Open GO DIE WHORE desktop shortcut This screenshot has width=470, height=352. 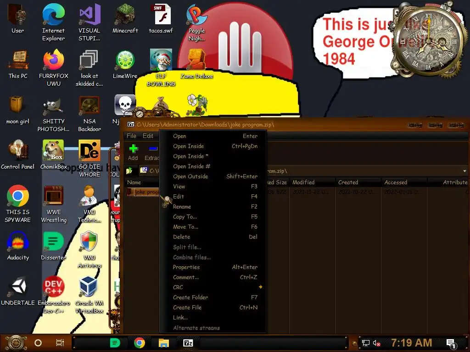(90, 159)
